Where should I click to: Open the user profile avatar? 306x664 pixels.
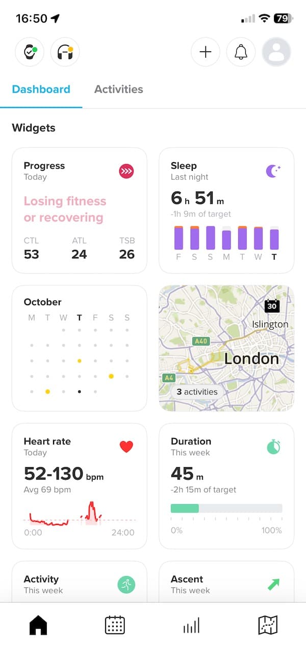276,52
